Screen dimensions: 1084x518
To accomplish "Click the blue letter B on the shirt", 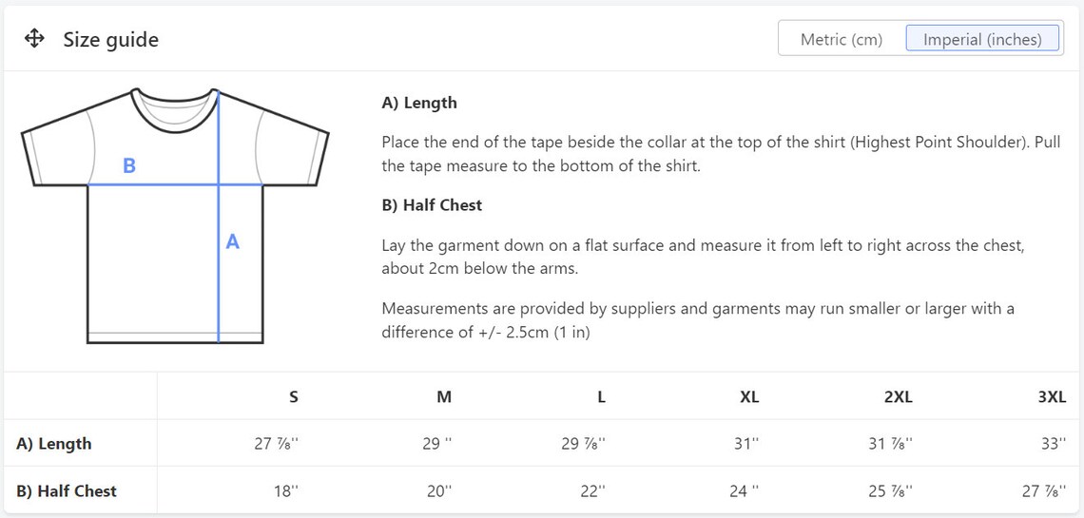I will tap(129, 165).
